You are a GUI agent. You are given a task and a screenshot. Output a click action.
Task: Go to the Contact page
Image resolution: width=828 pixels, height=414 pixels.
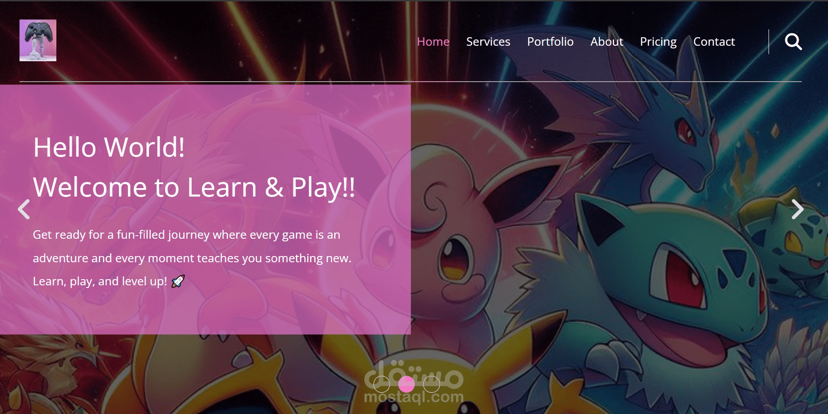[714, 42]
